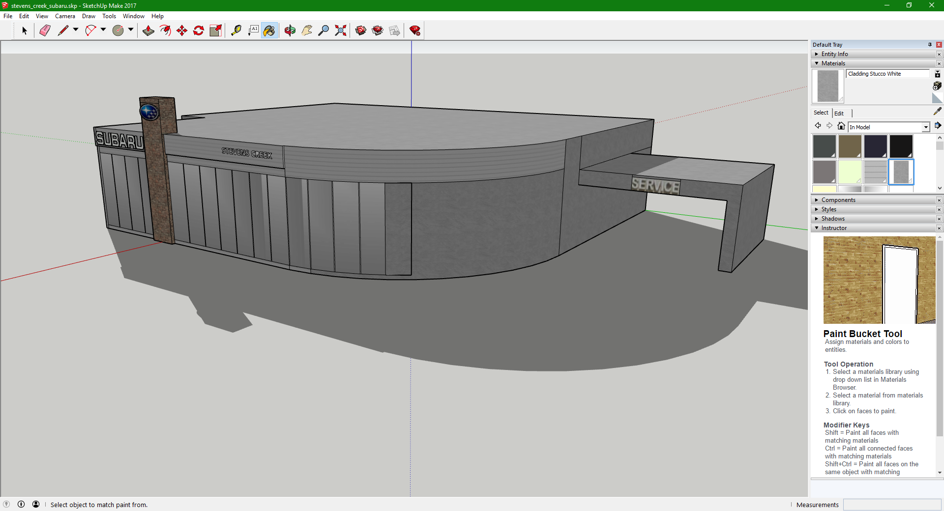This screenshot has width=944, height=511.
Task: Click the Create Material icon
Action: coord(938,86)
